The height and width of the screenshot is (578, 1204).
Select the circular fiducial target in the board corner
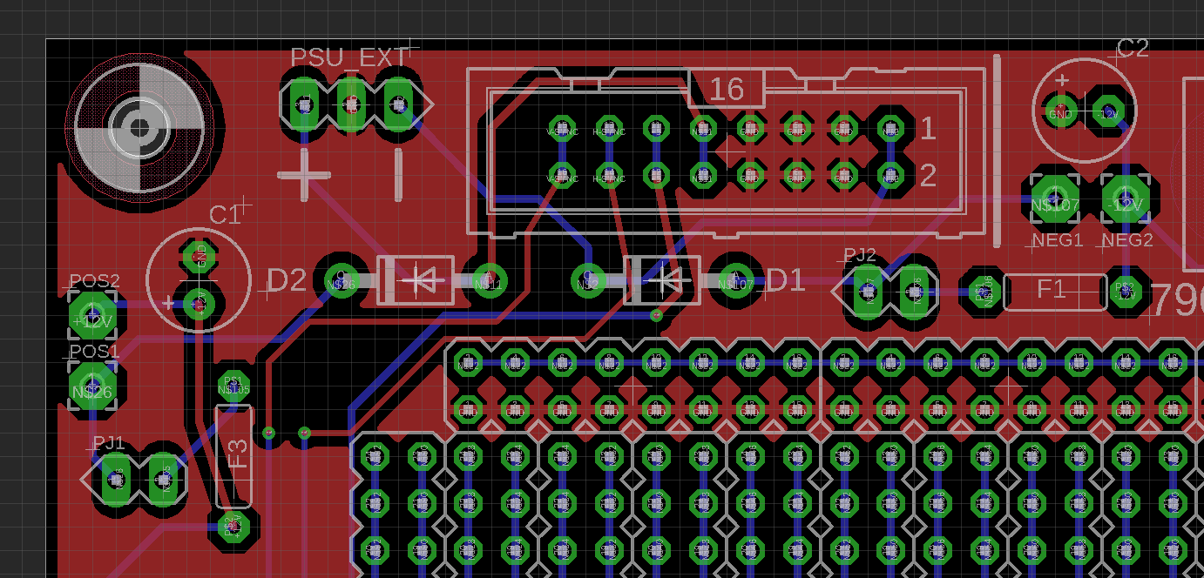point(139,128)
